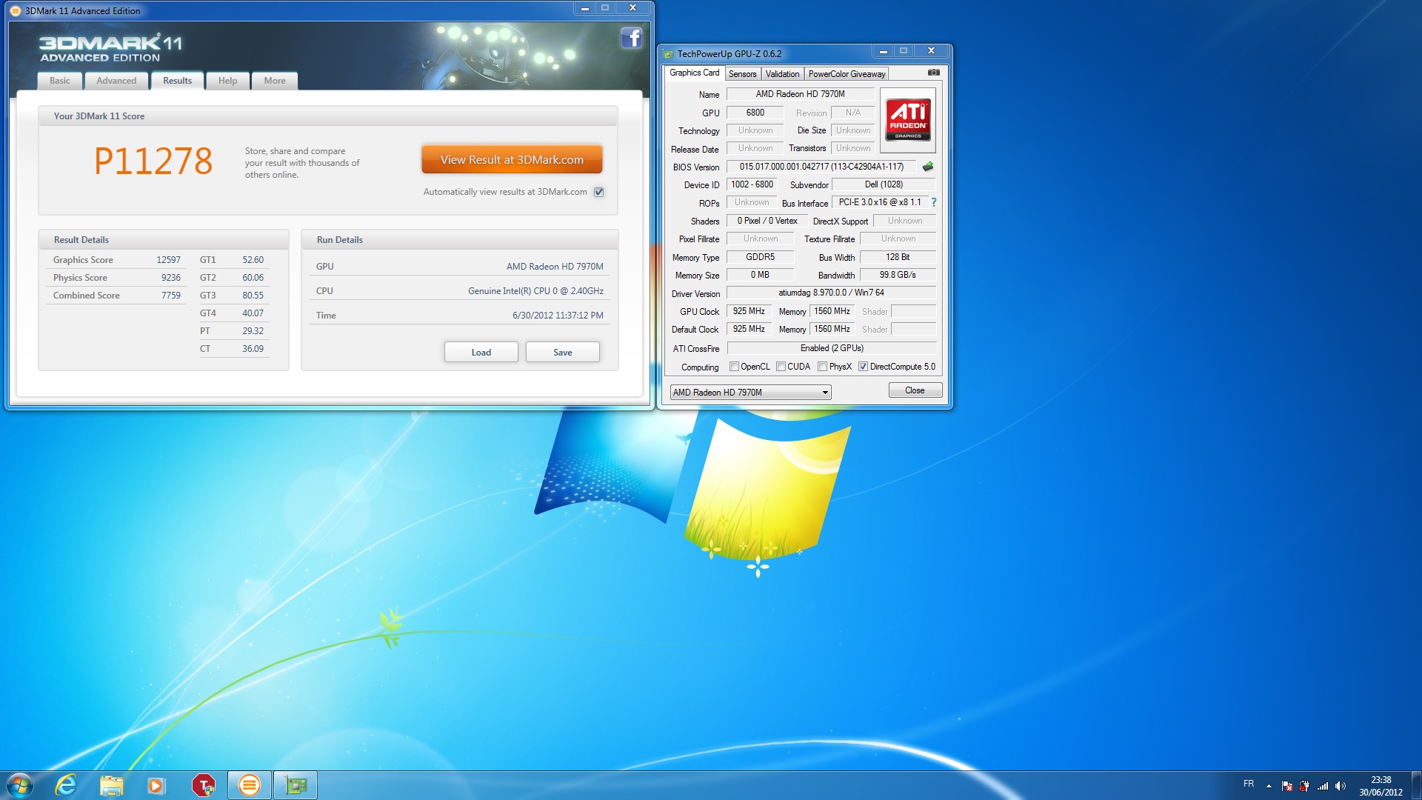
Task: Click the GPU-Z screenshot camera icon
Action: pos(933,73)
